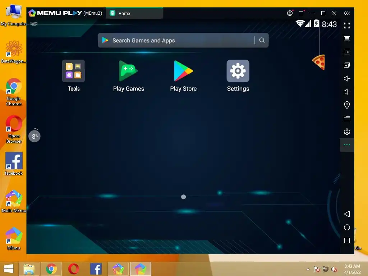Click the 8% performance floating bubble
368x276 pixels.
pyautogui.click(x=34, y=136)
